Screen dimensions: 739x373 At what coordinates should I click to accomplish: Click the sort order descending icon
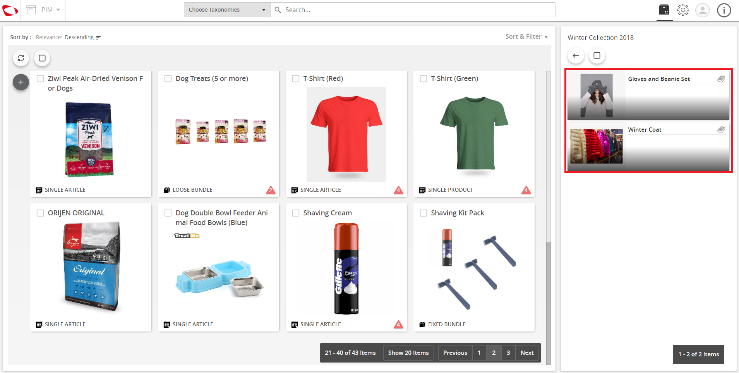coord(98,38)
